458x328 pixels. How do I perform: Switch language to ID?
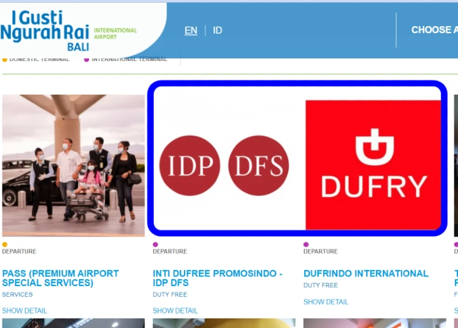coord(218,31)
